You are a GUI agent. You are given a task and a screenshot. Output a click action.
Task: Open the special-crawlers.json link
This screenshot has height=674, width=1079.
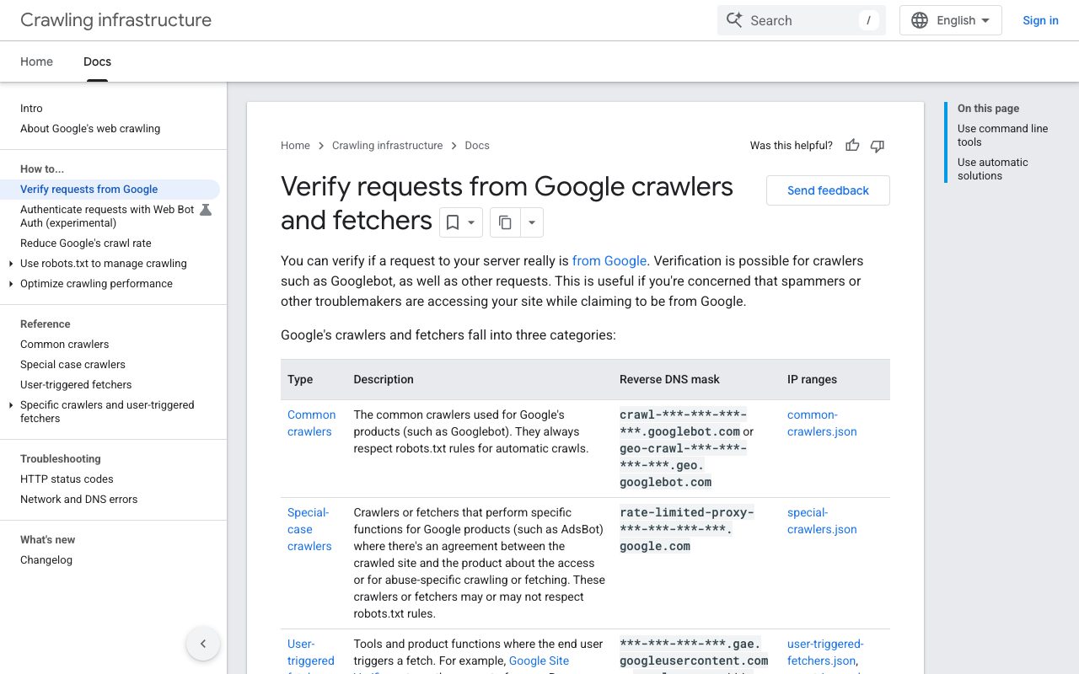point(822,521)
